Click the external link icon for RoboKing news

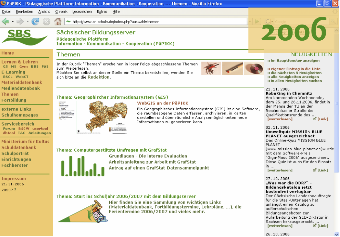(x=315, y=119)
